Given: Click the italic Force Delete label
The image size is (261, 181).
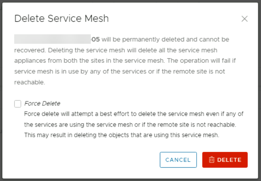Looking at the screenshot, I should (x=42, y=104).
